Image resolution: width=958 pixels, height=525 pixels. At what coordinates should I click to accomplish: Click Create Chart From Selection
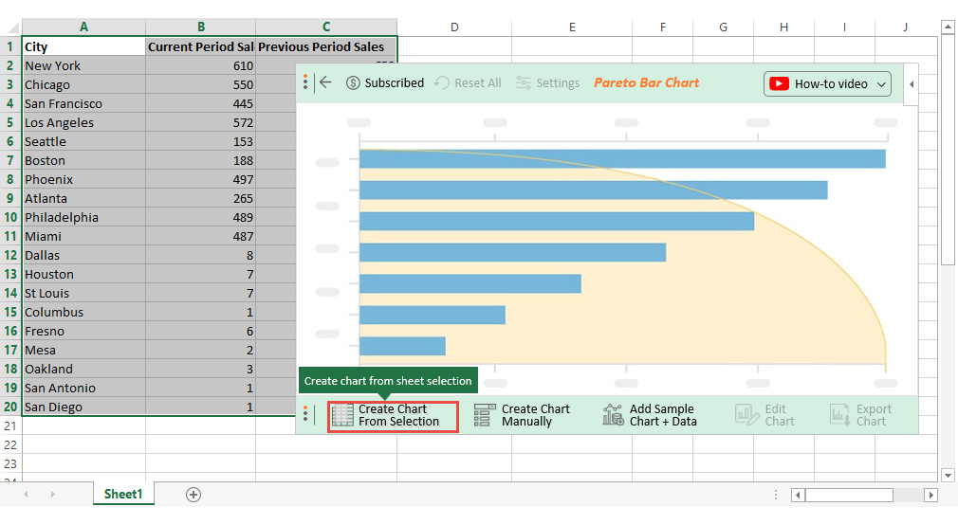[x=393, y=416]
